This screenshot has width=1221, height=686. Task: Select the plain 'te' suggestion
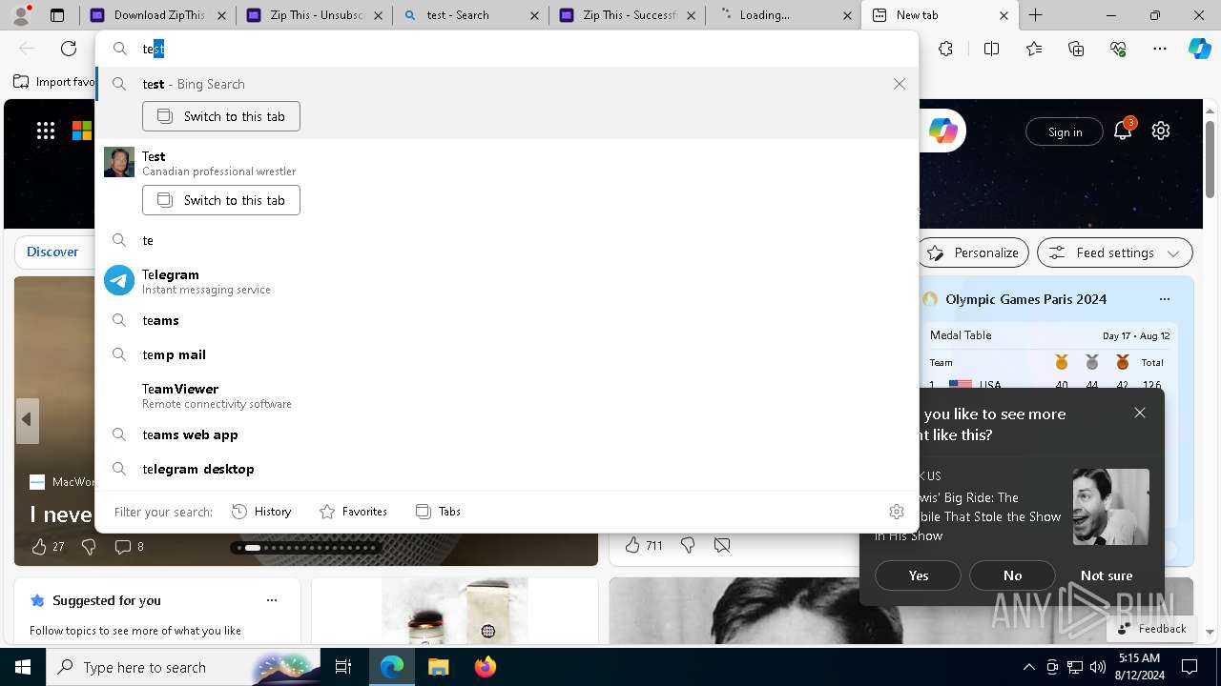pos(507,240)
